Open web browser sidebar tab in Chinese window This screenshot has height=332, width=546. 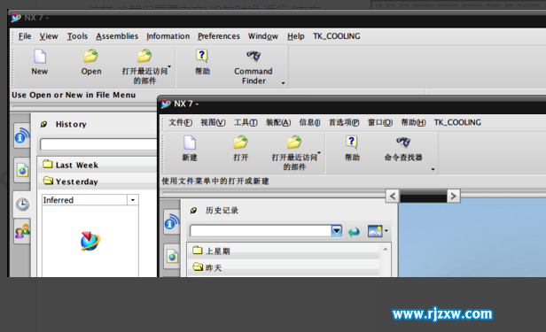tap(172, 257)
